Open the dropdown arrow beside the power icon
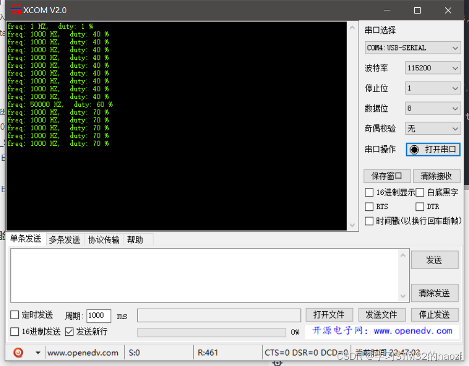This screenshot has height=366, width=469. tap(38, 353)
